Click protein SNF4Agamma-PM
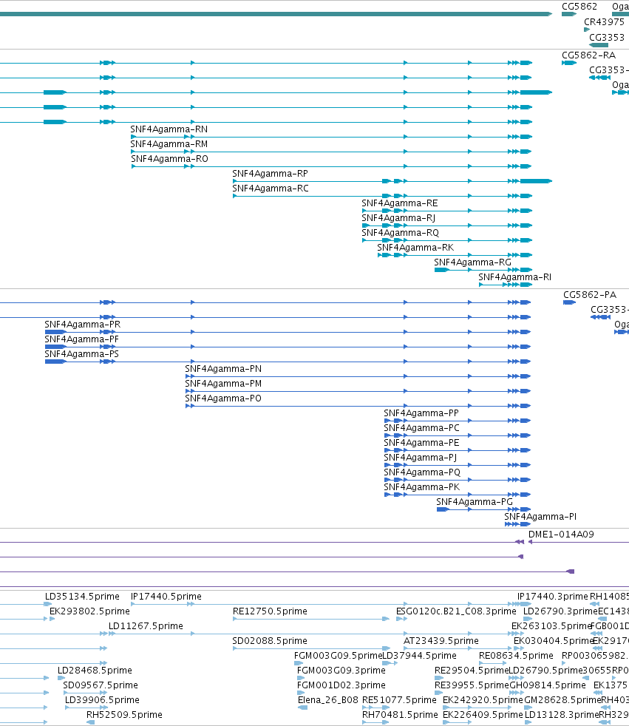629x726 pixels. point(223,384)
